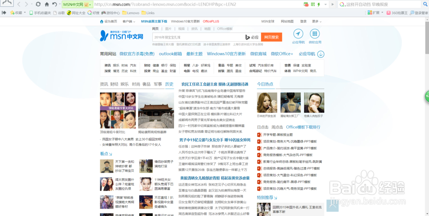The image size is (429, 216).
Task: Click the 特别推荐 section arrow
Action: (x=275, y=198)
